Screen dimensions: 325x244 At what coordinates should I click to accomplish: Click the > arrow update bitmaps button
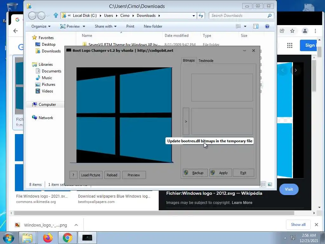click(186, 121)
